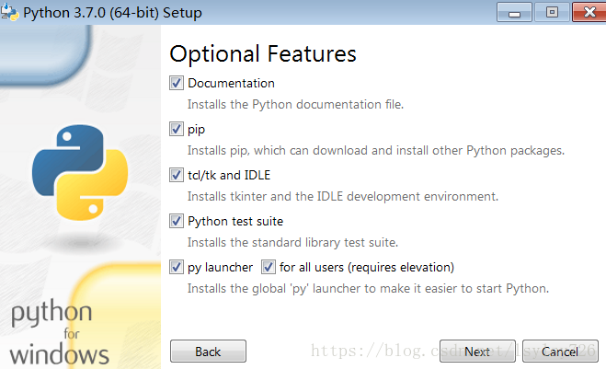Close the Python Setup window
Image resolution: width=606 pixels, height=369 pixels.
click(589, 12)
